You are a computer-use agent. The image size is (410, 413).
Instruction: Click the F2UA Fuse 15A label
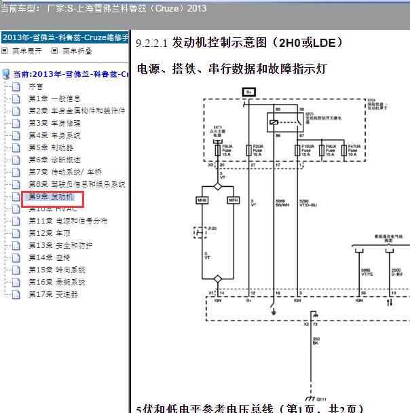pos(258,150)
